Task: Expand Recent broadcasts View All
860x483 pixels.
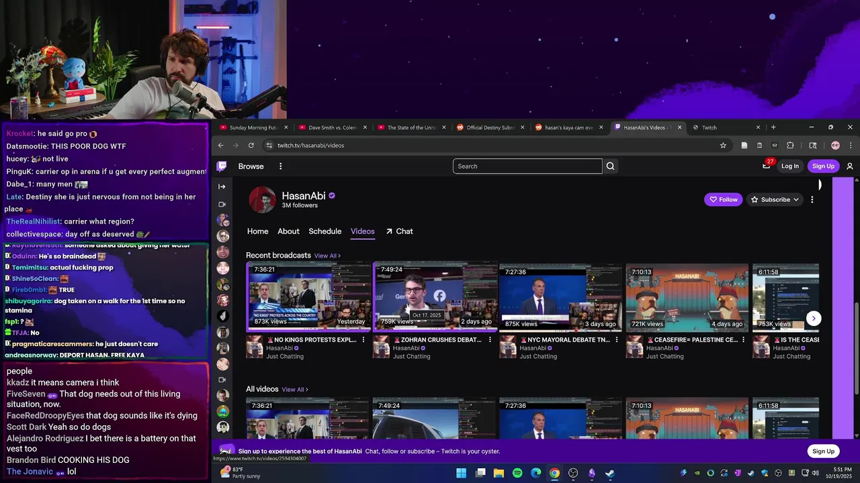Action: (x=327, y=256)
